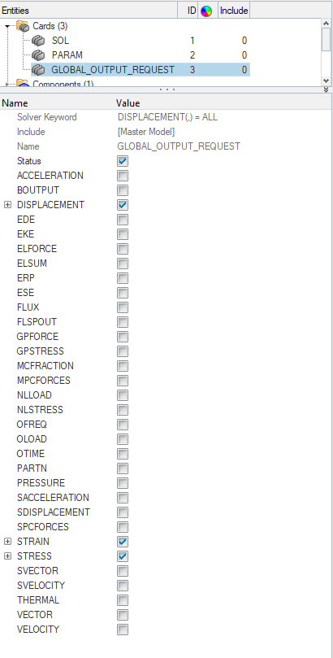The height and width of the screenshot is (658, 333).
Task: Expand the DISPLACEMENT options
Action: point(7,205)
